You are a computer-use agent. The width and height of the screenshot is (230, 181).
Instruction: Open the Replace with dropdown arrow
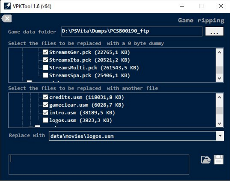coord(220,136)
